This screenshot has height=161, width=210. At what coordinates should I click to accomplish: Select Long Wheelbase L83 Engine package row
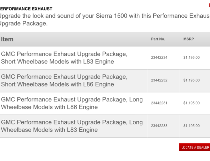point(105,126)
